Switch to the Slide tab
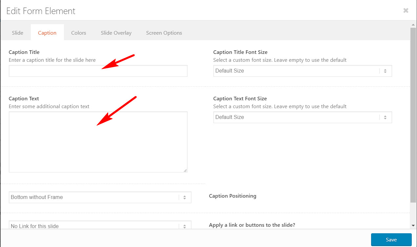Image resolution: width=417 pixels, height=247 pixels. (17, 33)
